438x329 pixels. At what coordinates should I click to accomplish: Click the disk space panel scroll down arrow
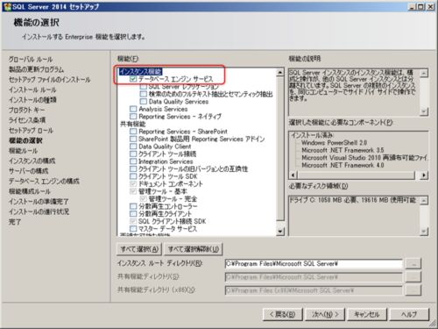424,232
